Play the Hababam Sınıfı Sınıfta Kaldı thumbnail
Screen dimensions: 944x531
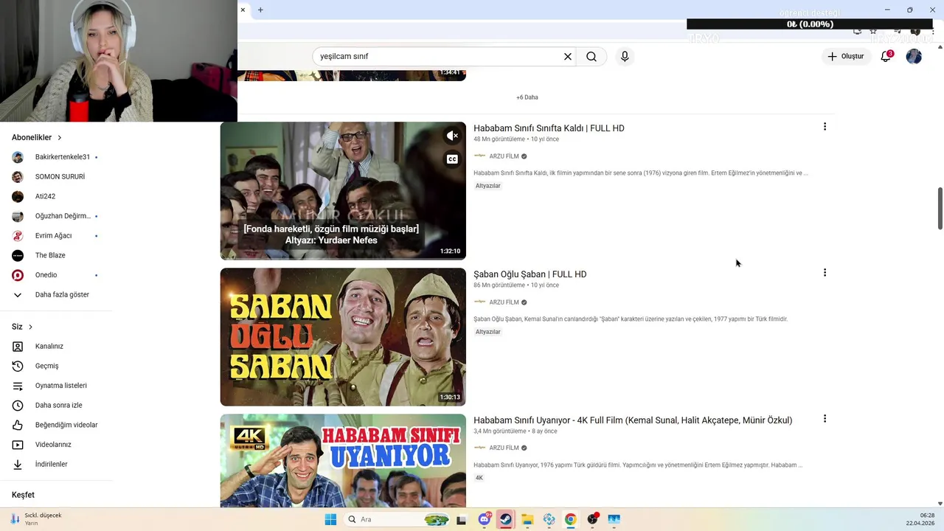pos(343,191)
